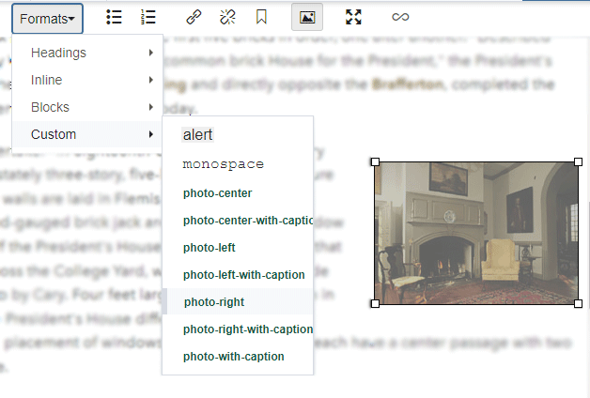Toggle the insert image button
This screenshot has height=398, width=590.
point(307,17)
